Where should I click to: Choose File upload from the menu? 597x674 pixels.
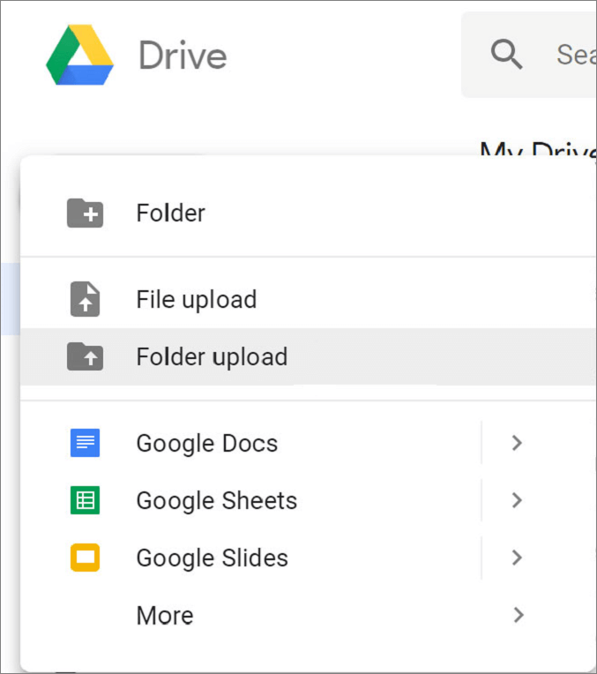pos(196,300)
